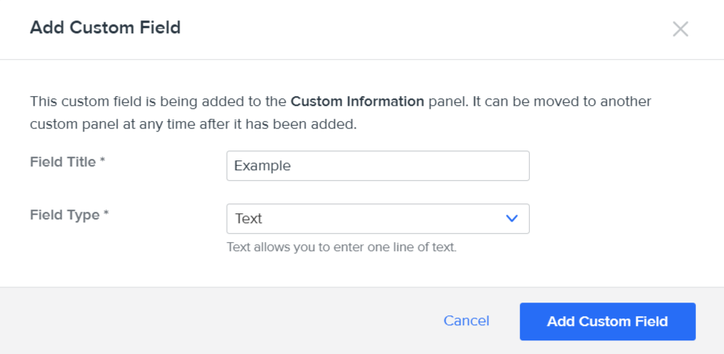This screenshot has width=724, height=354.
Task: Click the Cancel link
Action: point(466,321)
